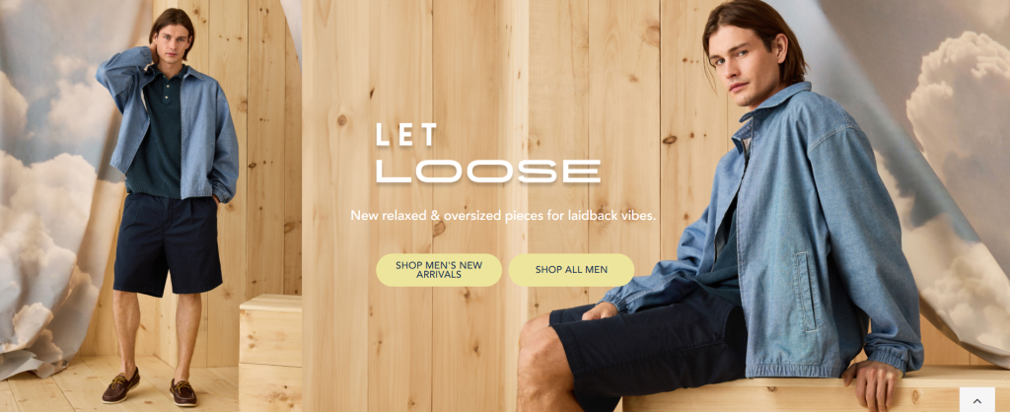Screen dimensions: 1010x412
Task: Open Shop Men's New Arrivals
Action: (439, 270)
